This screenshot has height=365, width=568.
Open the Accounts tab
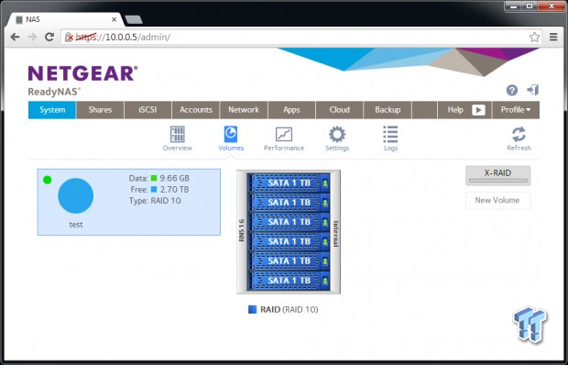(x=196, y=110)
